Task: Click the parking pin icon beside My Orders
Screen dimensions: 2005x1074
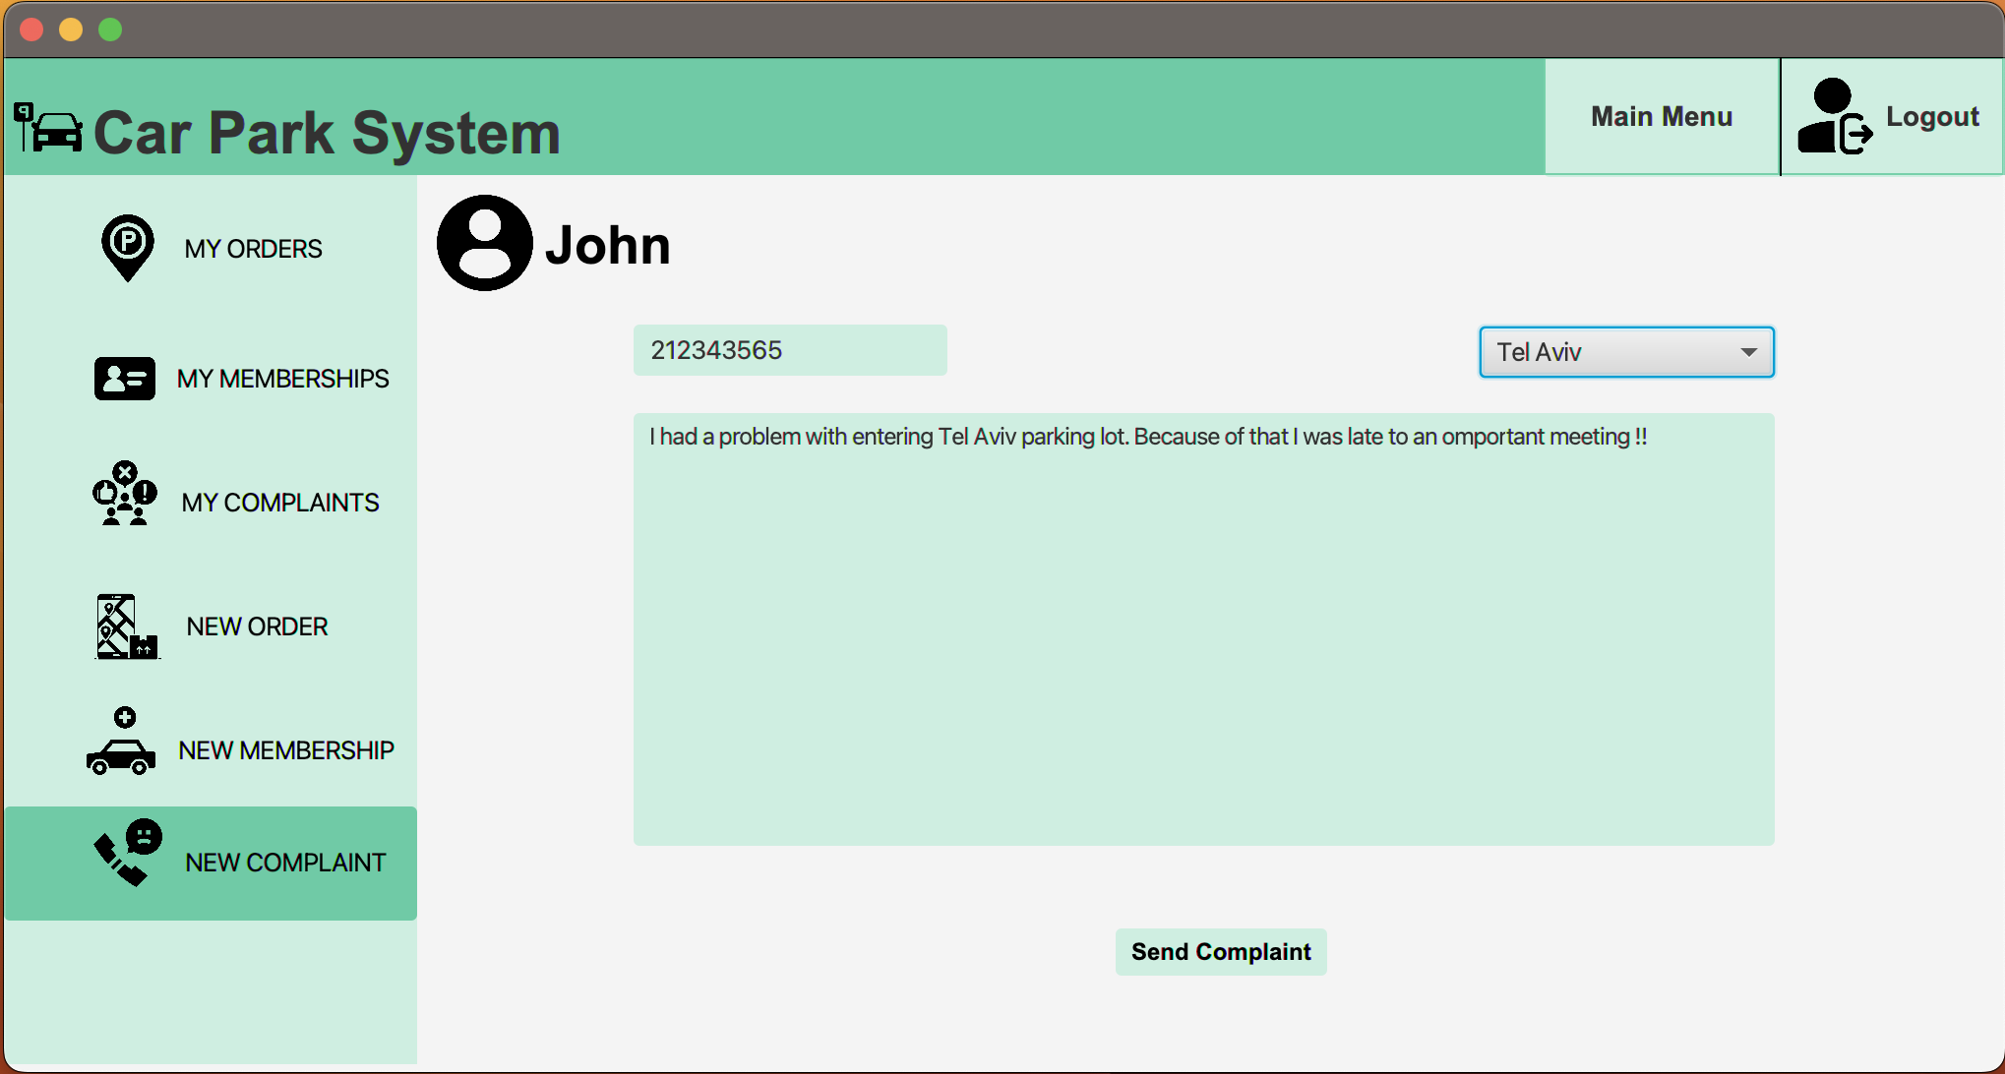Action: pos(127,247)
